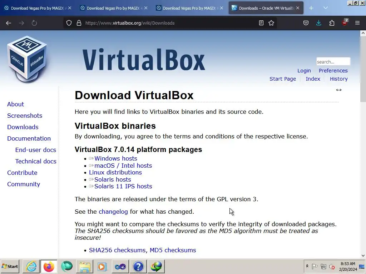Open the Firefox hamburger application menu
The height and width of the screenshot is (274, 366).
pos(357,23)
